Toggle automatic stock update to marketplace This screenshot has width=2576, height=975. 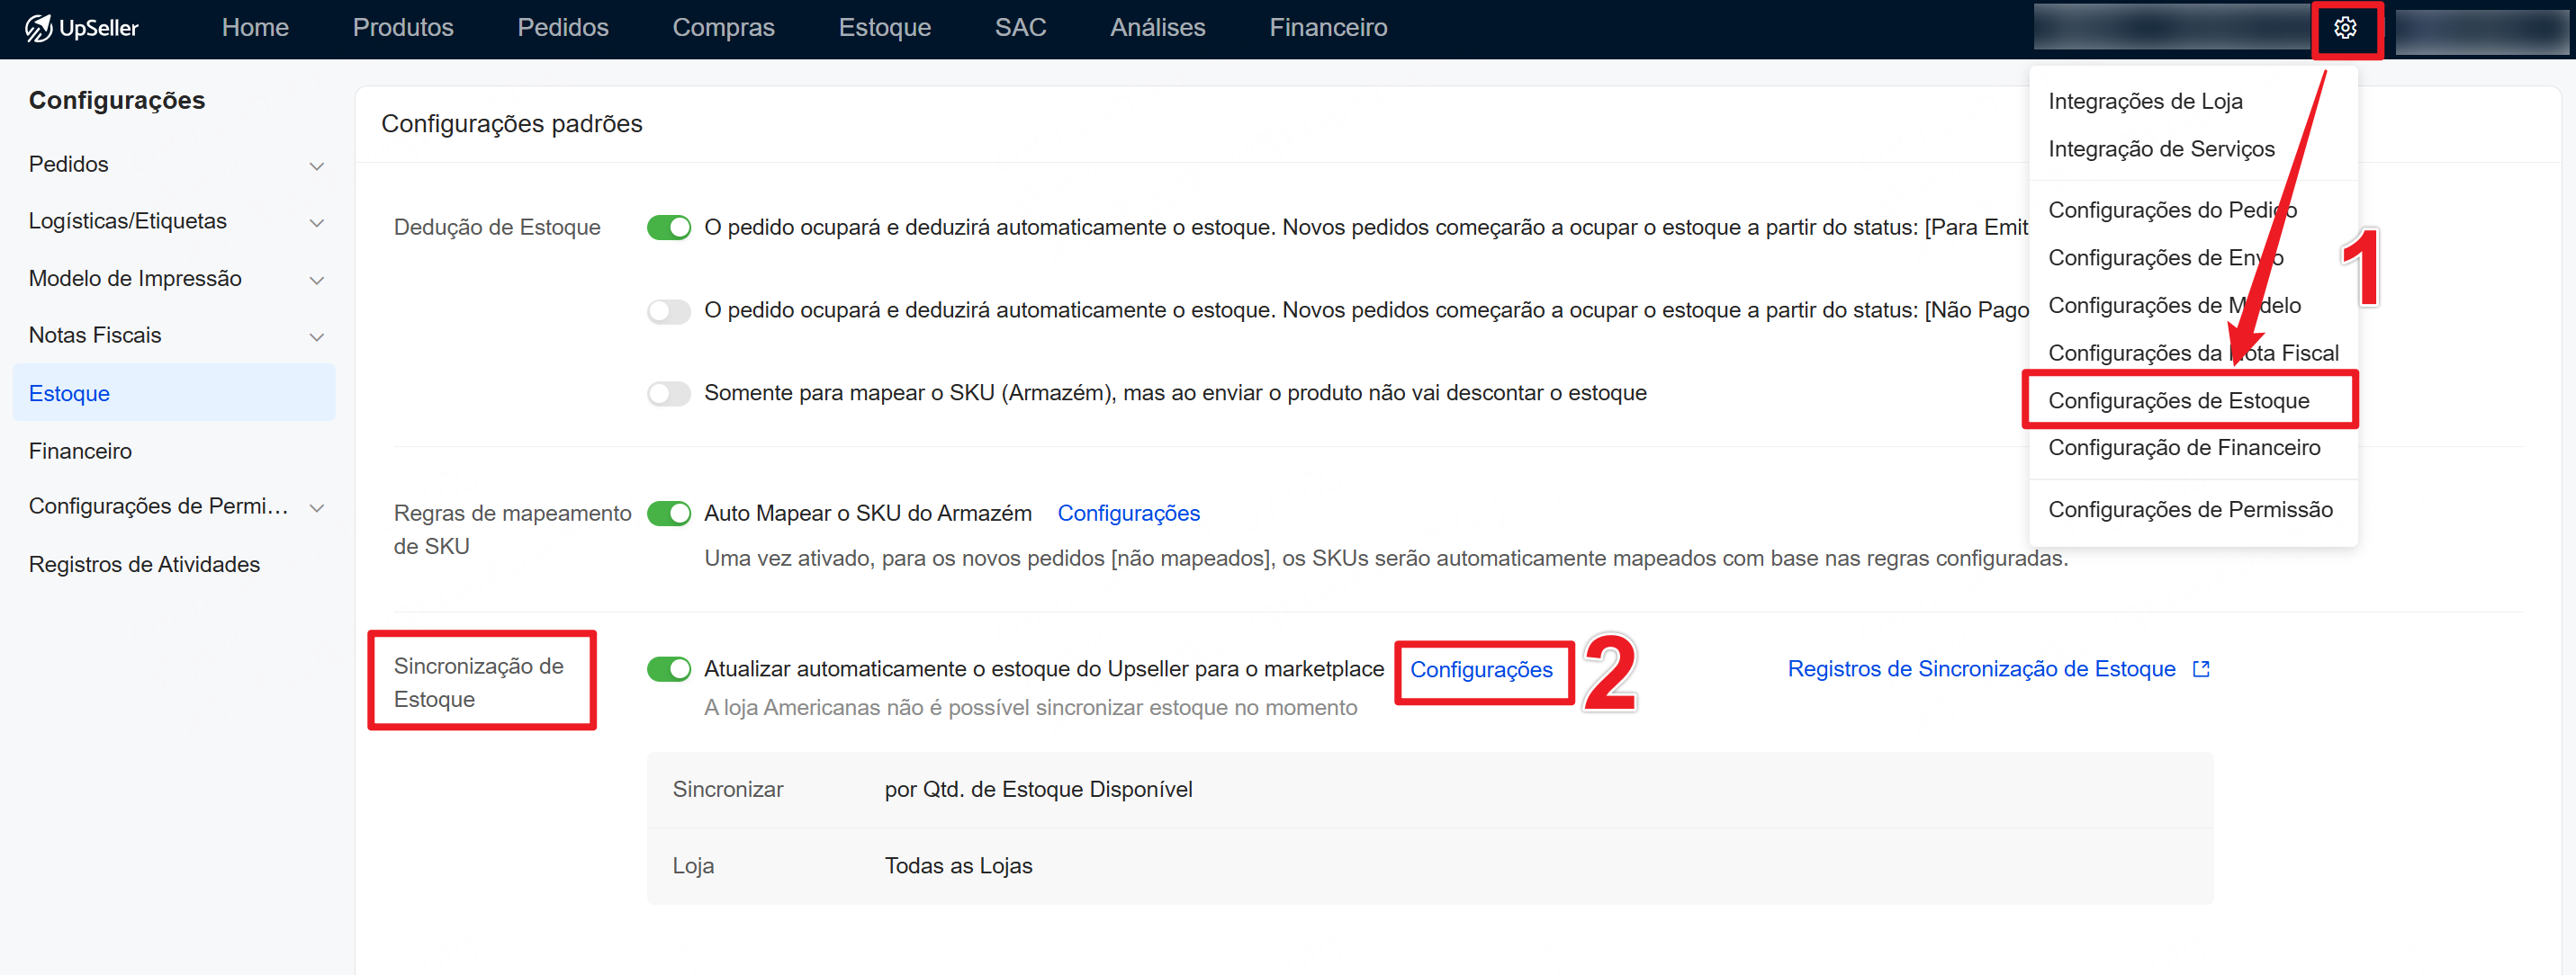point(668,669)
